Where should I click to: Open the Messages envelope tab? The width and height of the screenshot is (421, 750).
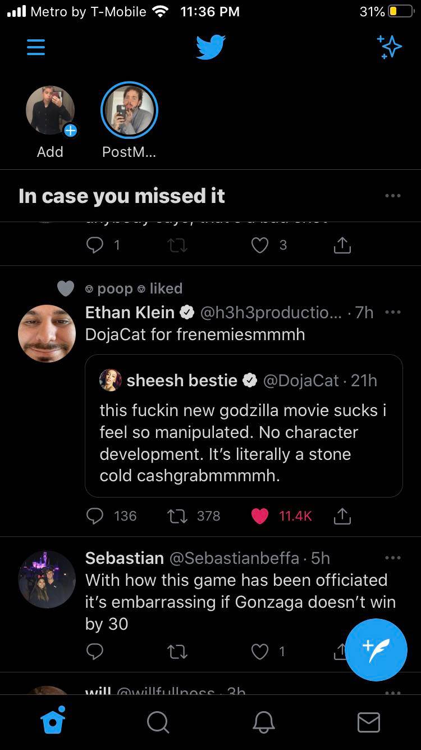[369, 722]
